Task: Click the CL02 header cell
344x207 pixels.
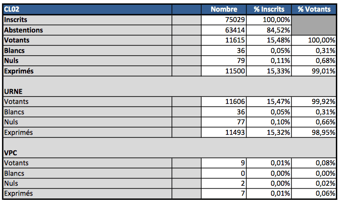Action: [11, 9]
